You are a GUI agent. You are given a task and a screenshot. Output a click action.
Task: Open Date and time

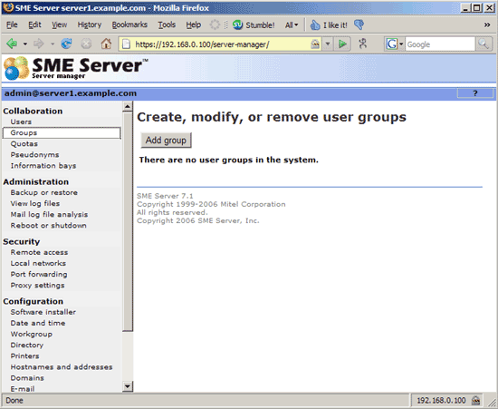(x=38, y=323)
